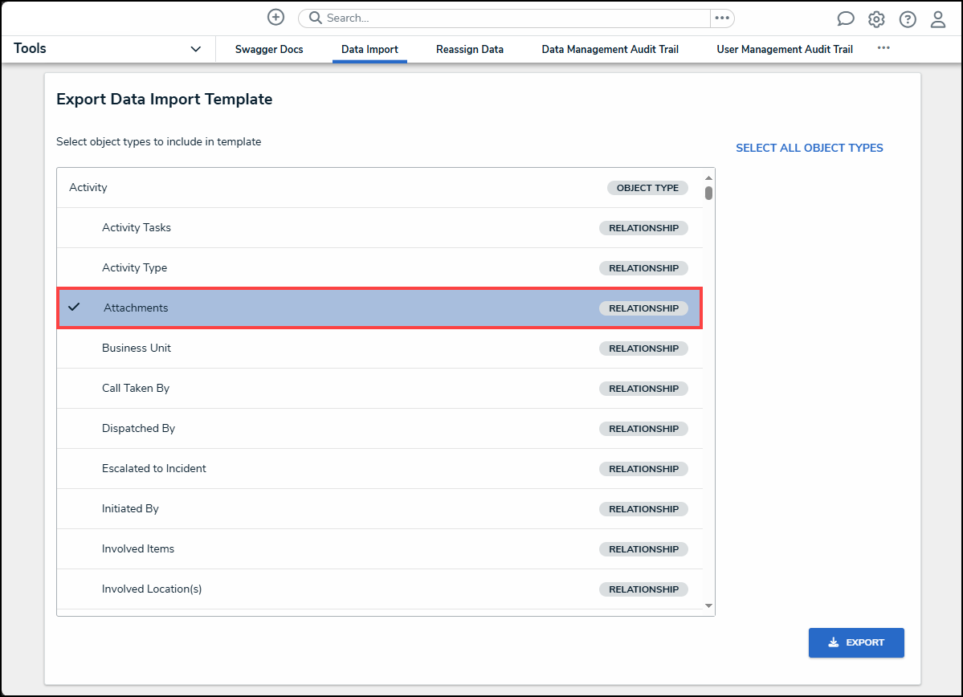Open the Reassign Data tab
The image size is (963, 697).
tap(470, 49)
